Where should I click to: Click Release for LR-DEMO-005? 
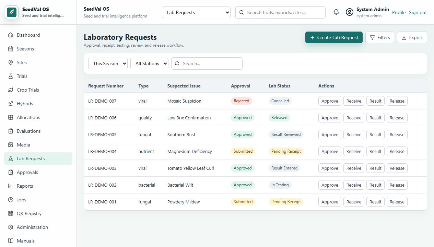tap(397, 134)
